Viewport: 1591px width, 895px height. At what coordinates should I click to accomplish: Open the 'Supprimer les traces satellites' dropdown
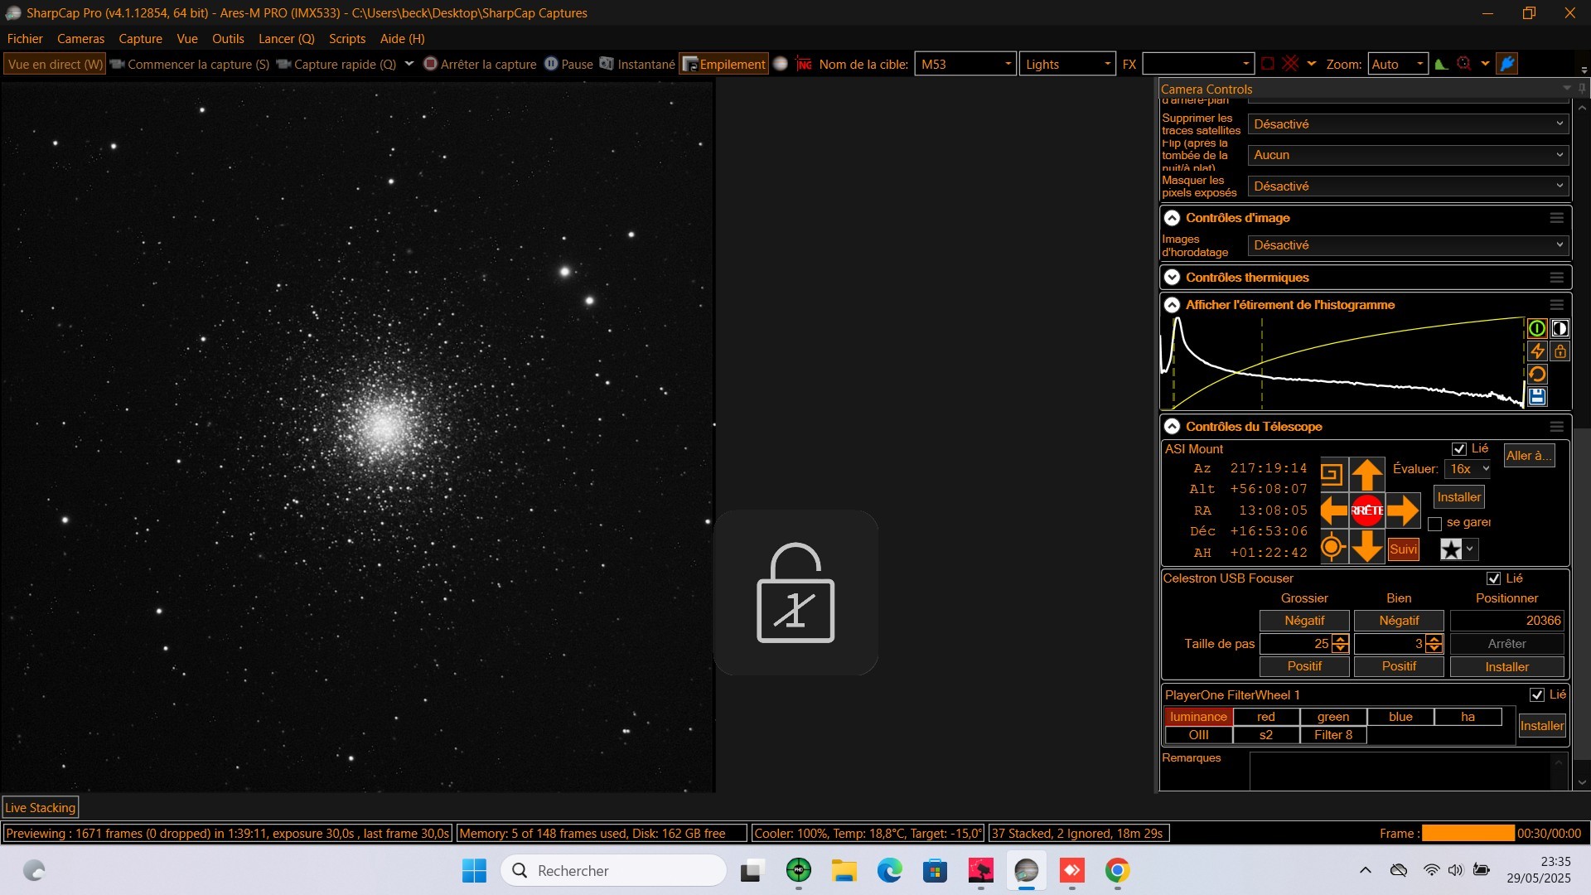(x=1408, y=124)
